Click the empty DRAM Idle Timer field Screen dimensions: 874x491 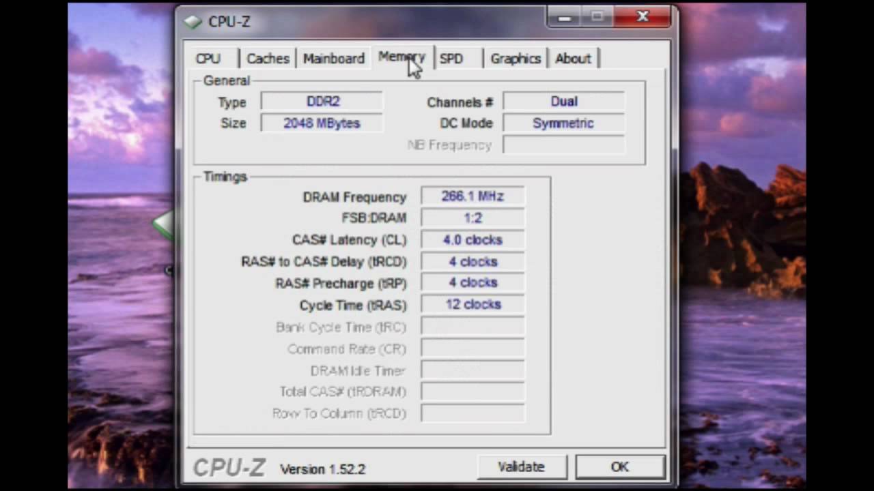pos(473,370)
